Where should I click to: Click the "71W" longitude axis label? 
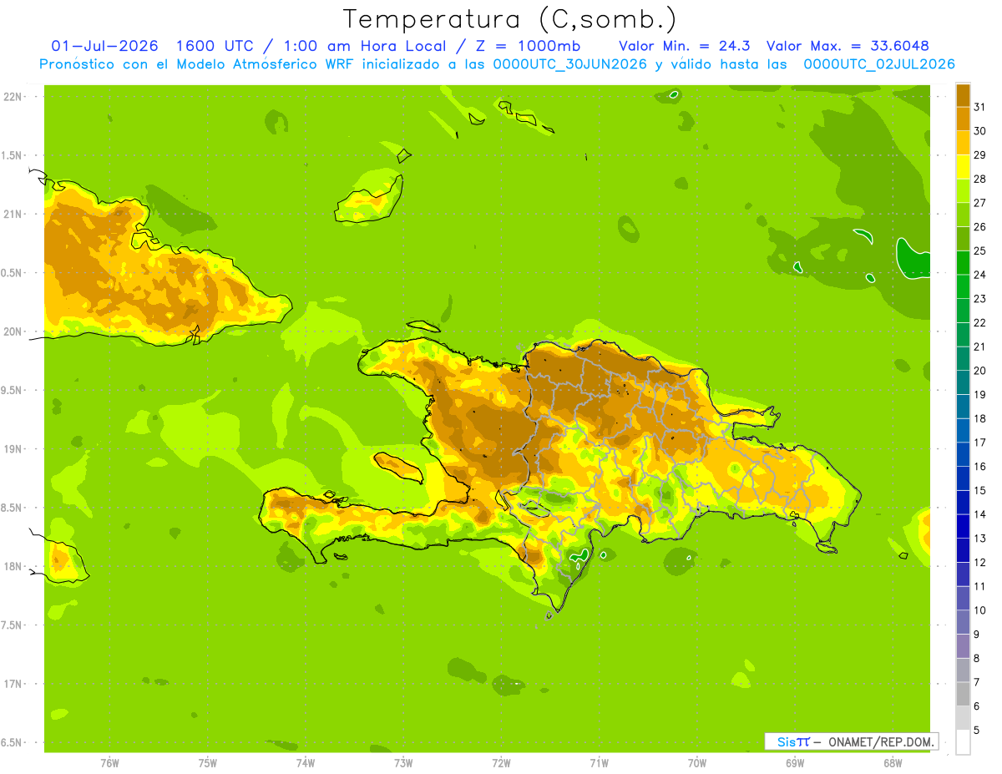pos(599,763)
